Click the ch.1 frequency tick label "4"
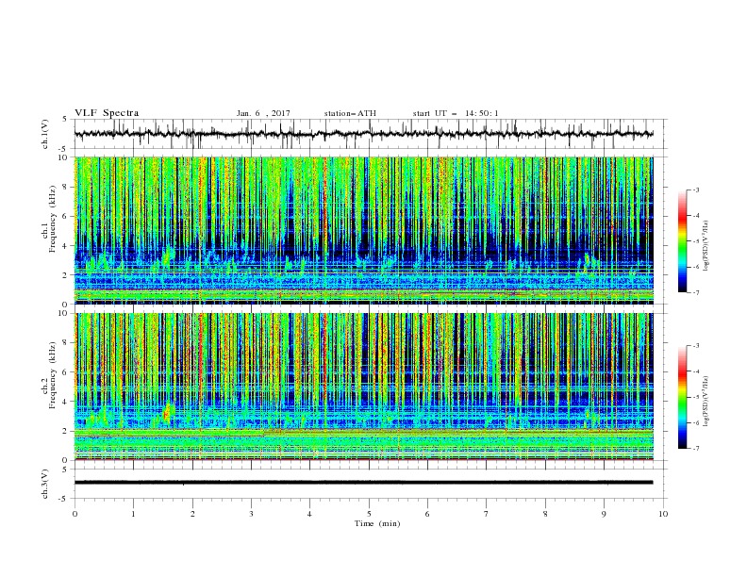 (66, 246)
